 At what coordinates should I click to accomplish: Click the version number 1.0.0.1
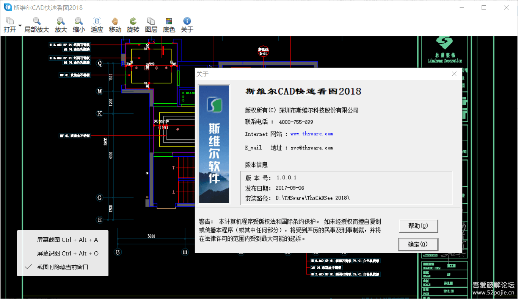click(286, 178)
